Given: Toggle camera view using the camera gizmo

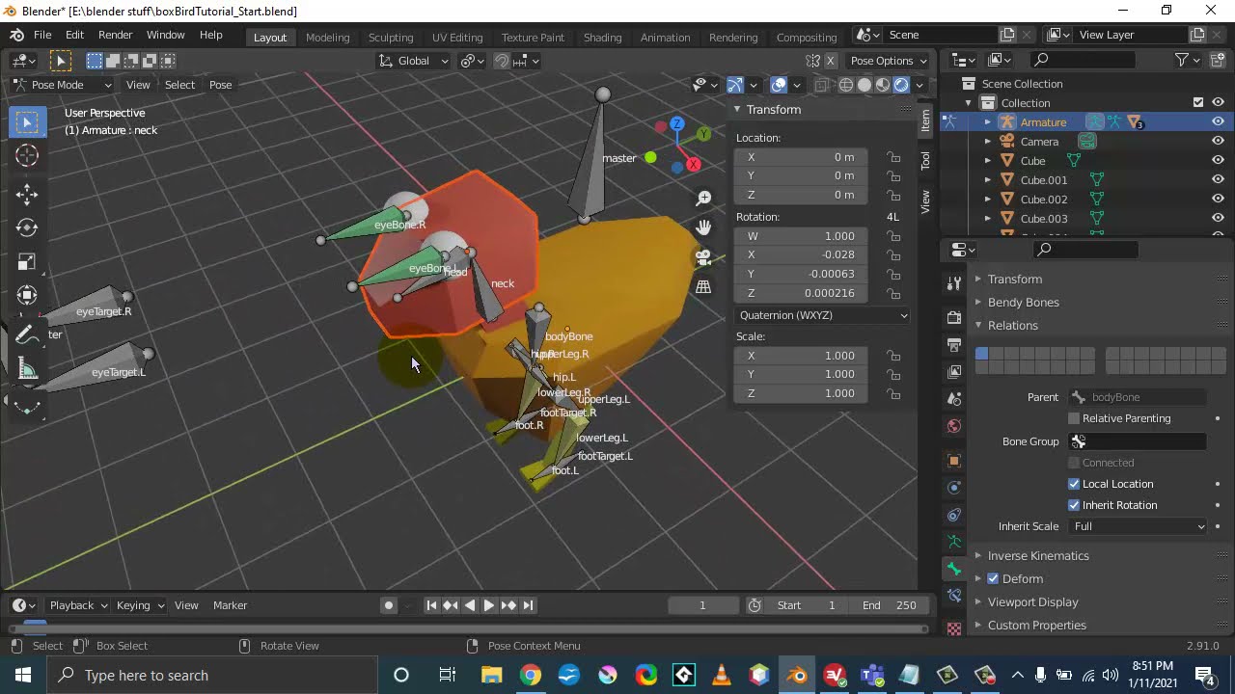Looking at the screenshot, I should point(703,257).
